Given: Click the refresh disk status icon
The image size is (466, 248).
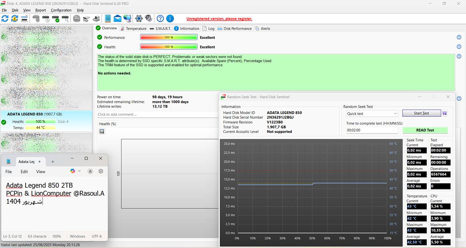Looking at the screenshot, I should (x=5, y=19).
